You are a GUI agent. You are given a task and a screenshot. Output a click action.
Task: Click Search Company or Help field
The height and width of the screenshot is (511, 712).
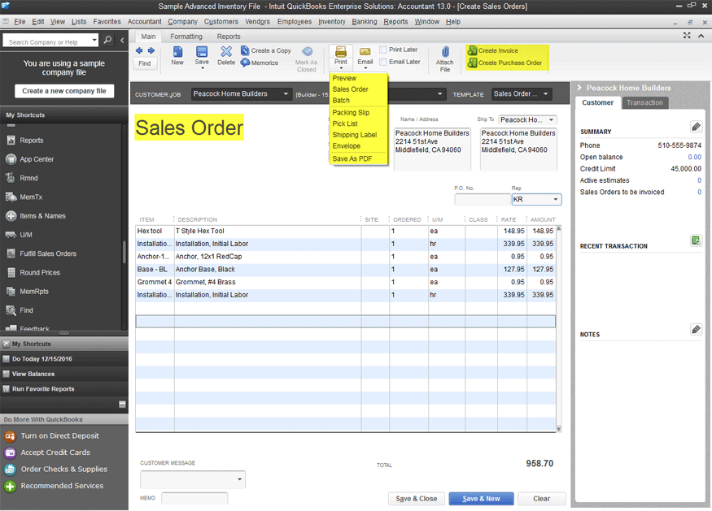(x=47, y=41)
